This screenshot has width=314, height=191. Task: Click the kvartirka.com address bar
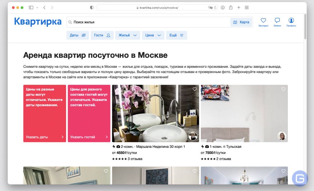(157, 8)
